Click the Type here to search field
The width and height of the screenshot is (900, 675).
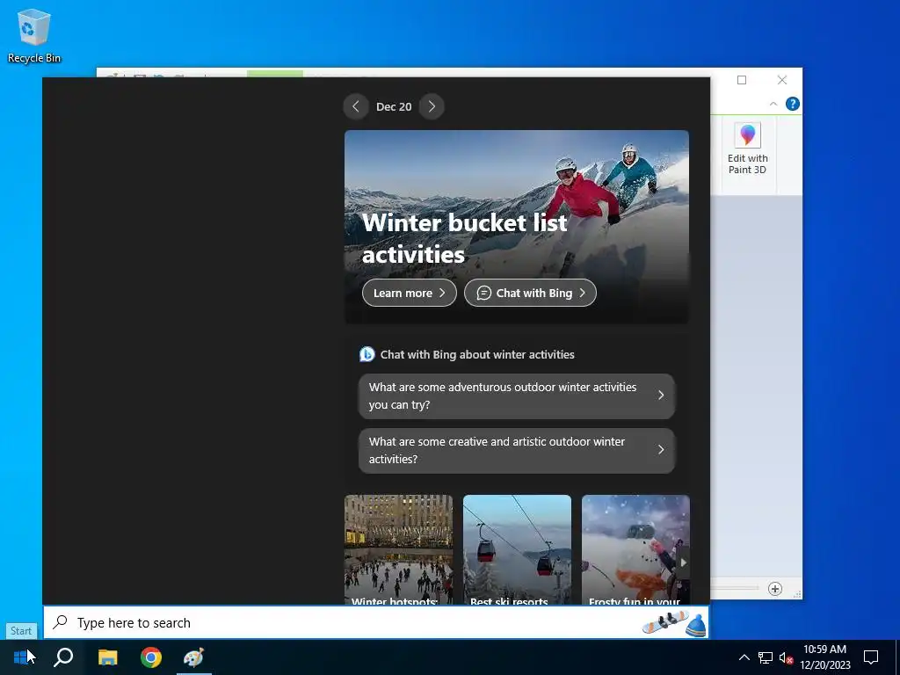(376, 622)
